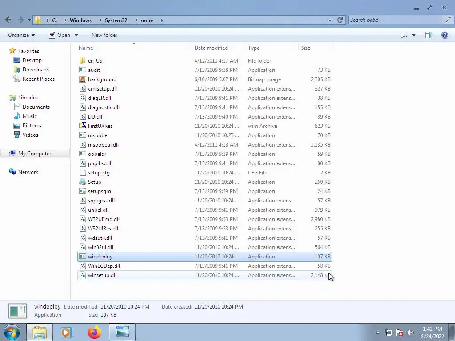Select the msoobe application icon
The image size is (455, 341).
(x=82, y=135)
